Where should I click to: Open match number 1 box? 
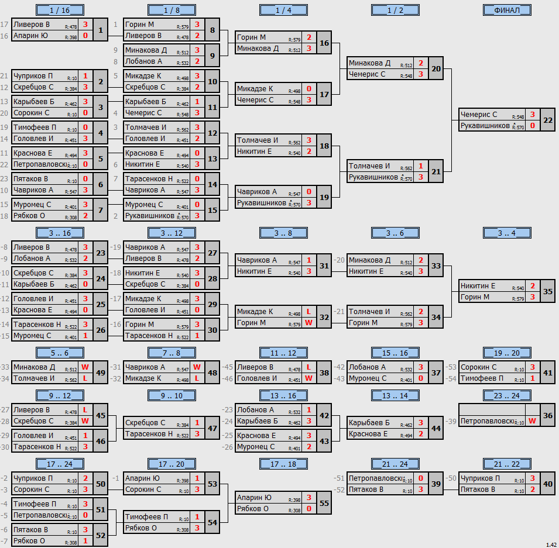tap(101, 30)
